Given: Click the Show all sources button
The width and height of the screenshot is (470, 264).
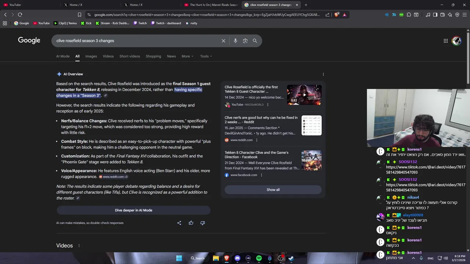Looking at the screenshot, I should click(x=273, y=190).
